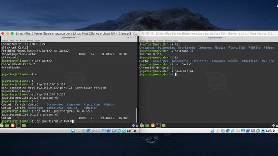This screenshot has height=156, width=278.
Task: Open the Linux Mint menu in Cliente window
Action: point(2,126)
